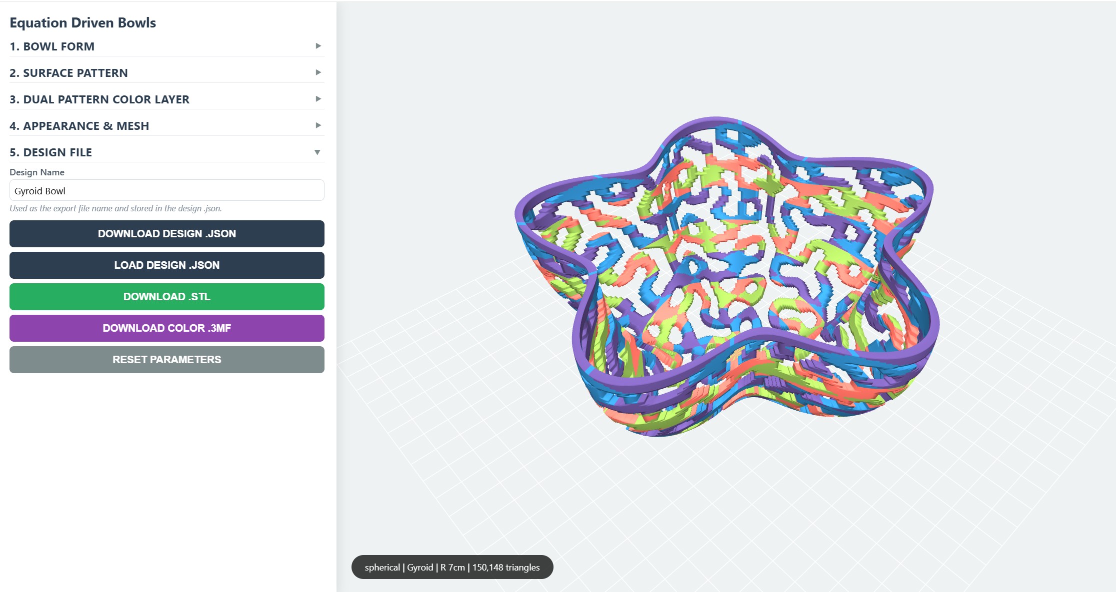
Task: Expand the 1. Bowl Form section arrow
Action: 318,46
